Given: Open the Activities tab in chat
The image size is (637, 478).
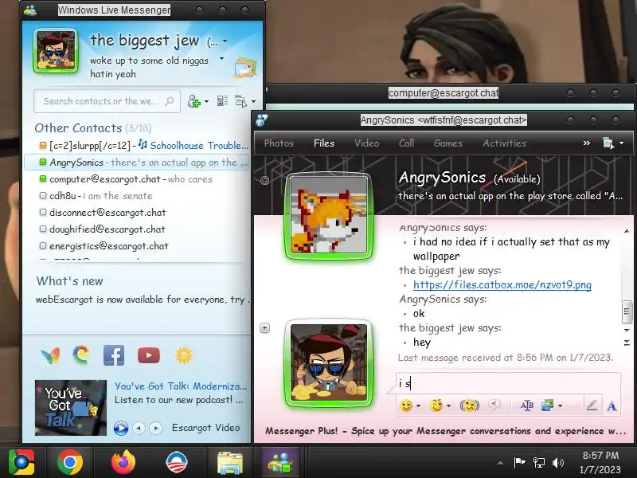Looking at the screenshot, I should [x=504, y=143].
